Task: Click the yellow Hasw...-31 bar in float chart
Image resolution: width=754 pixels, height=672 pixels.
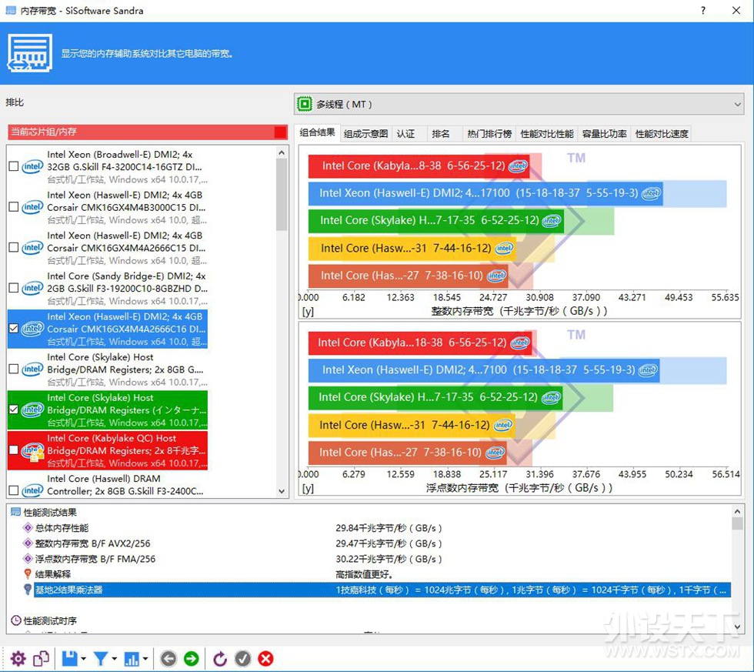Action: 411,425
